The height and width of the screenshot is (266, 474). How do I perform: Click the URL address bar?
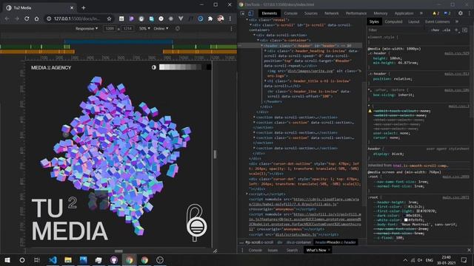click(77, 18)
